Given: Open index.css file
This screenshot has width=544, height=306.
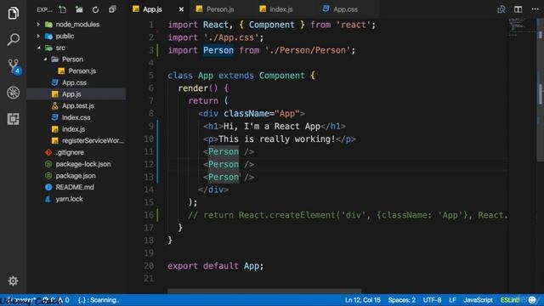Looking at the screenshot, I should pos(76,117).
